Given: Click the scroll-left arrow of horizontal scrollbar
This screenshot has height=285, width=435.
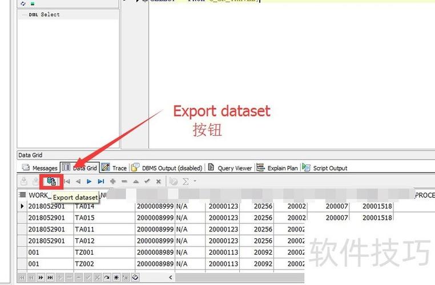Looking at the screenshot, I should pos(171,277).
